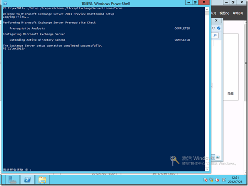Open the PowerShell window system menu icon
This screenshot has width=248, height=186.
5,3
